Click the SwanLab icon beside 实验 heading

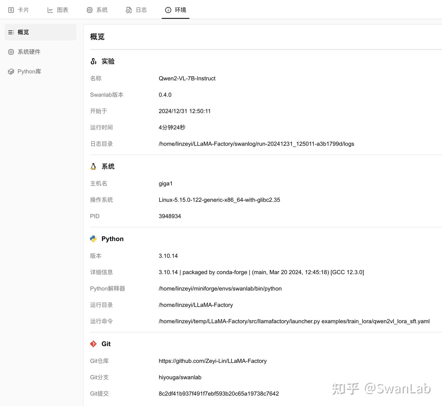pos(93,61)
